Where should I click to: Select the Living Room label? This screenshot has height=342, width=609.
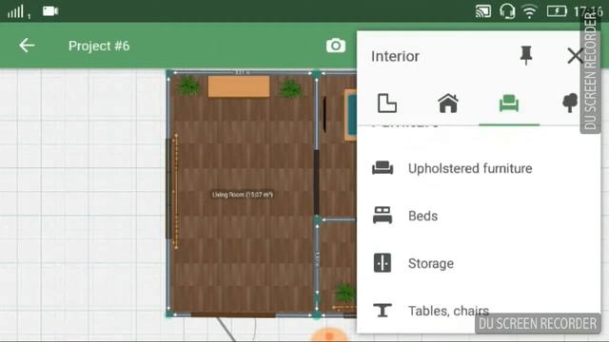pyautogui.click(x=243, y=195)
